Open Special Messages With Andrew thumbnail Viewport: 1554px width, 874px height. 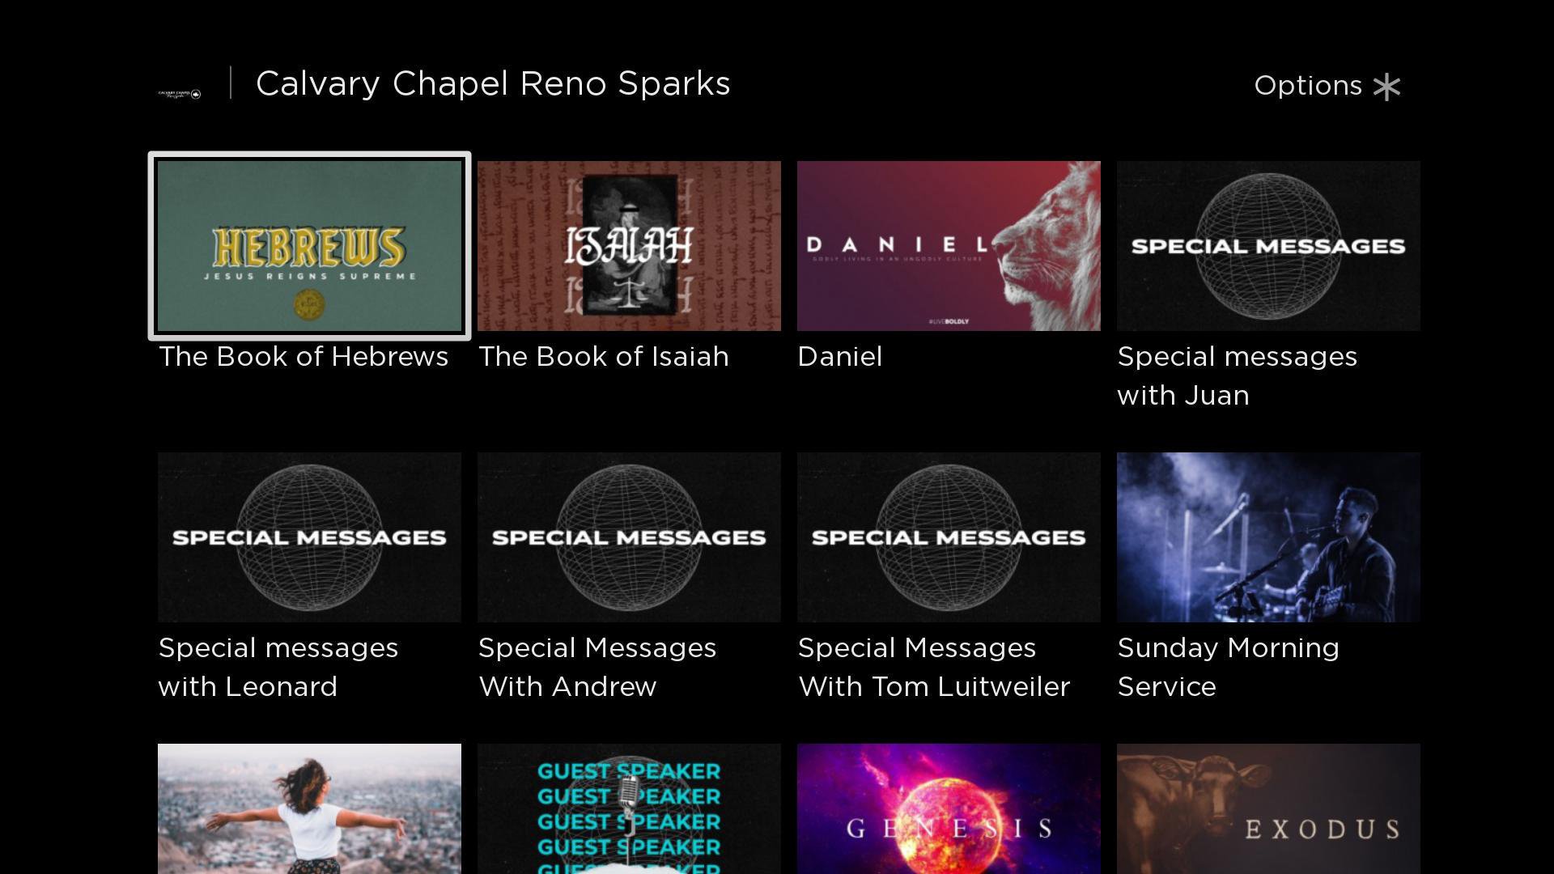(x=629, y=537)
